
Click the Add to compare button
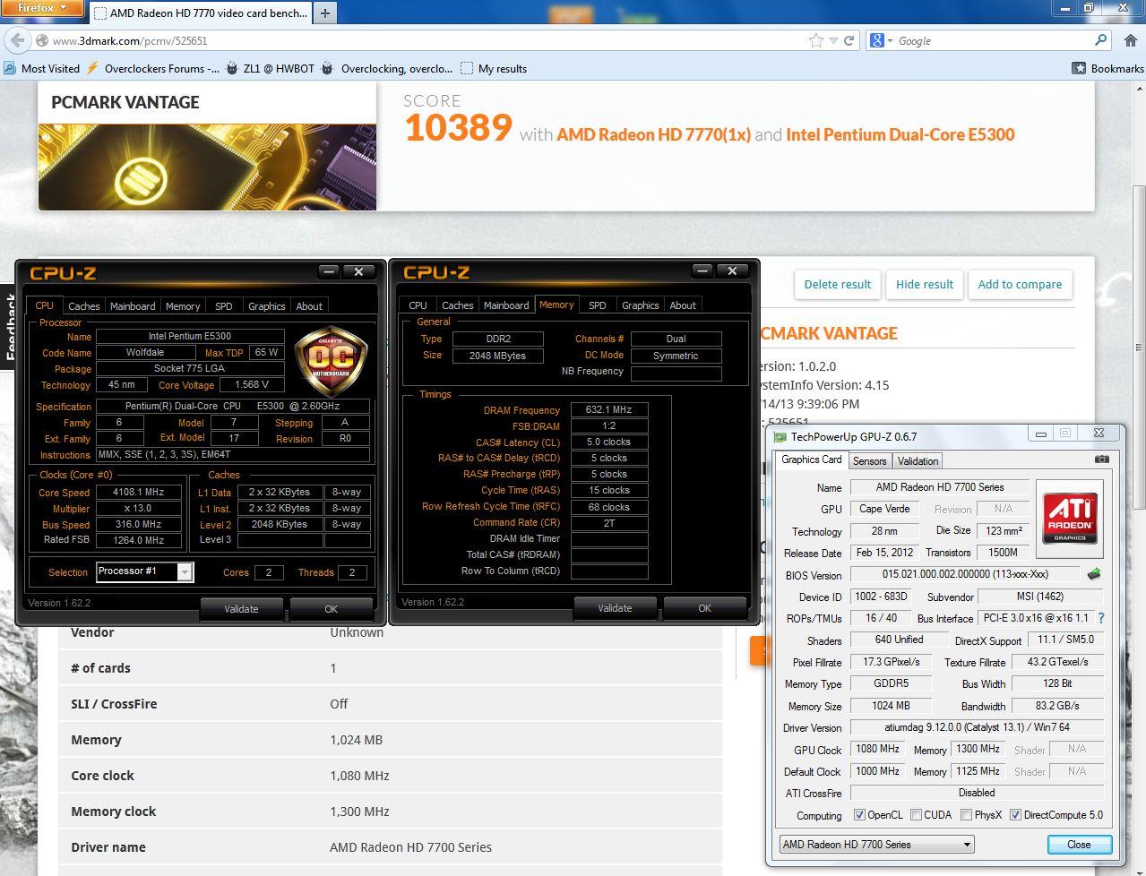click(x=1020, y=284)
